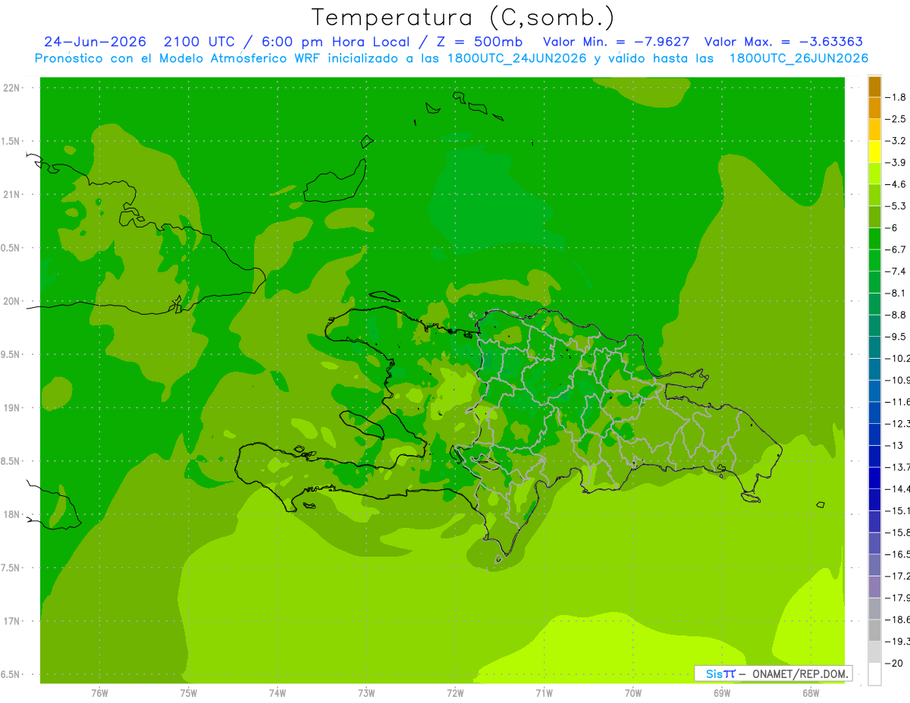Image resolution: width=910 pixels, height=703 pixels.
Task: Click the '75W' longitude label
Action: coord(189,692)
